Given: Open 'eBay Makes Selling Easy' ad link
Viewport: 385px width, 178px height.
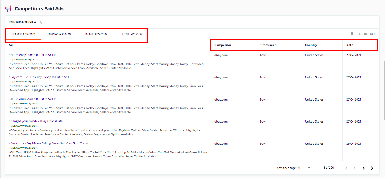Looking at the screenshot, I should click(49, 143).
